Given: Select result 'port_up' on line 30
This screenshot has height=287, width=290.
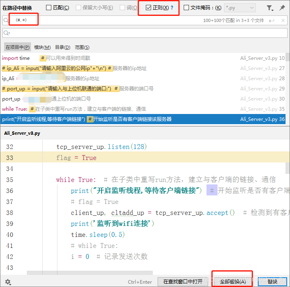Looking at the screenshot, I should [x=143, y=99].
